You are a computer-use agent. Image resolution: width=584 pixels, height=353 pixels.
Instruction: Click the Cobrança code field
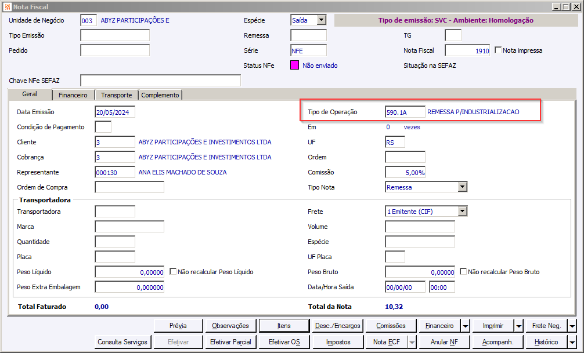click(115, 157)
